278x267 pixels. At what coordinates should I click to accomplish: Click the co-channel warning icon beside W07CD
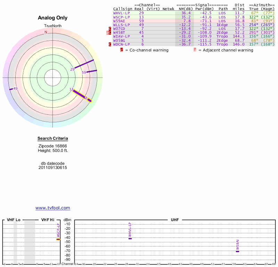(x=110, y=29)
